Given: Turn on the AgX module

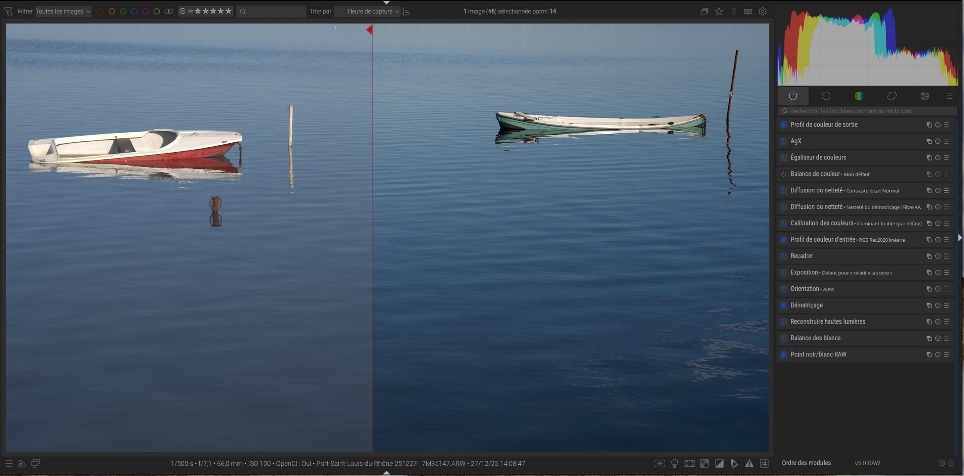Looking at the screenshot, I should point(784,141).
